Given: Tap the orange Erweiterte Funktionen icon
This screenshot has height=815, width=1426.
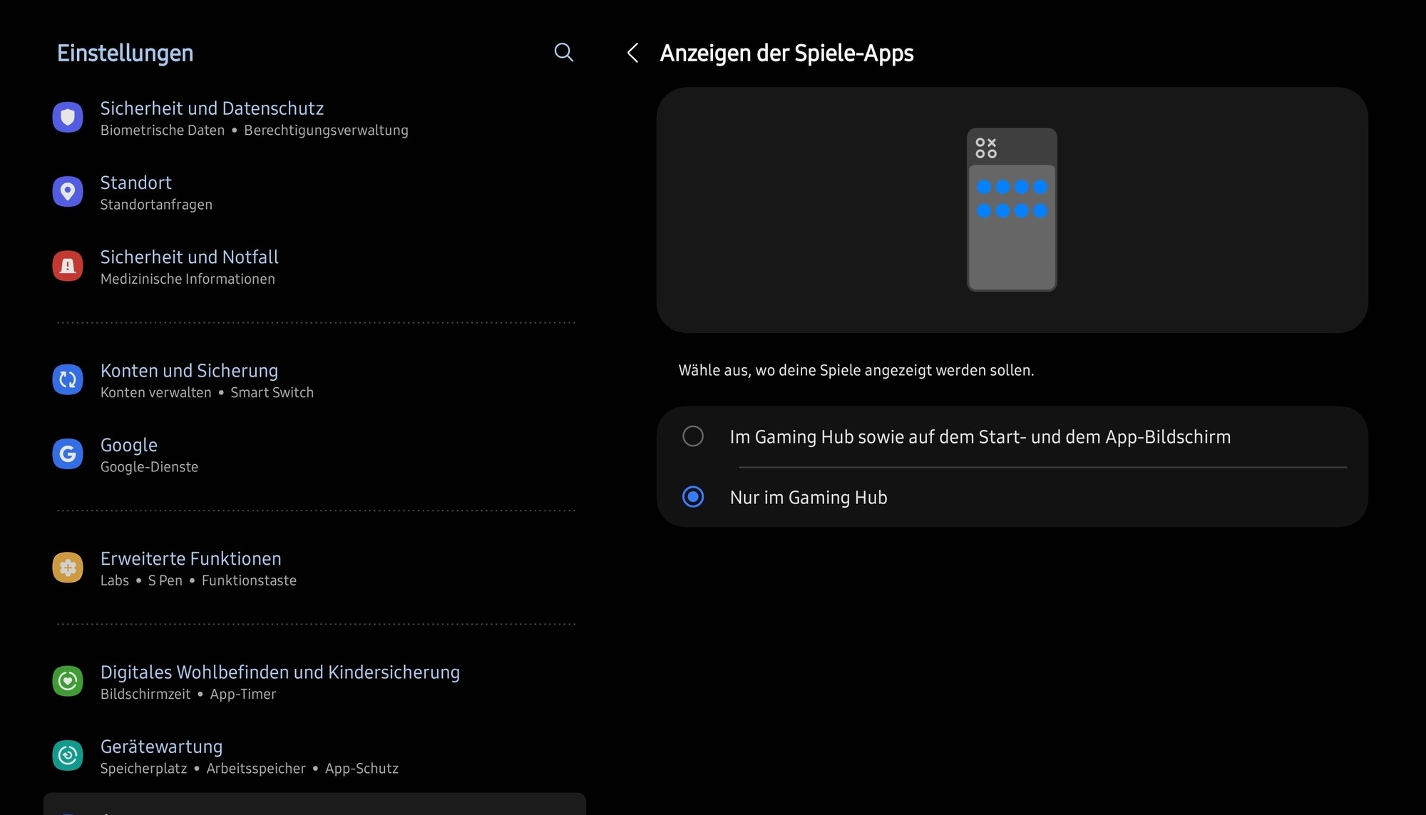Looking at the screenshot, I should pyautogui.click(x=68, y=568).
